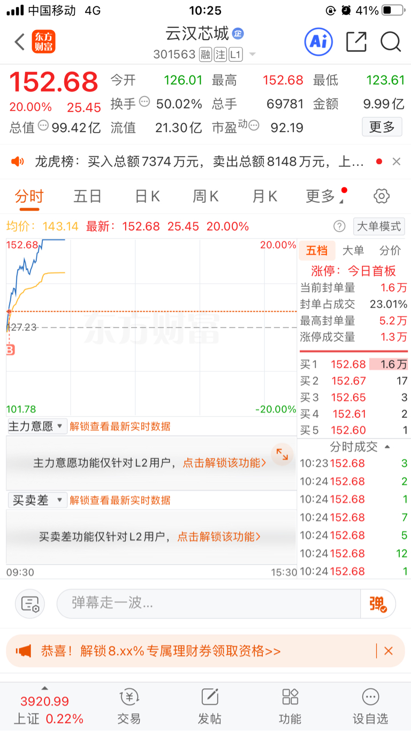The height and width of the screenshot is (731, 411).
Task: Open the 理财券 promo banner
Action: click(205, 651)
